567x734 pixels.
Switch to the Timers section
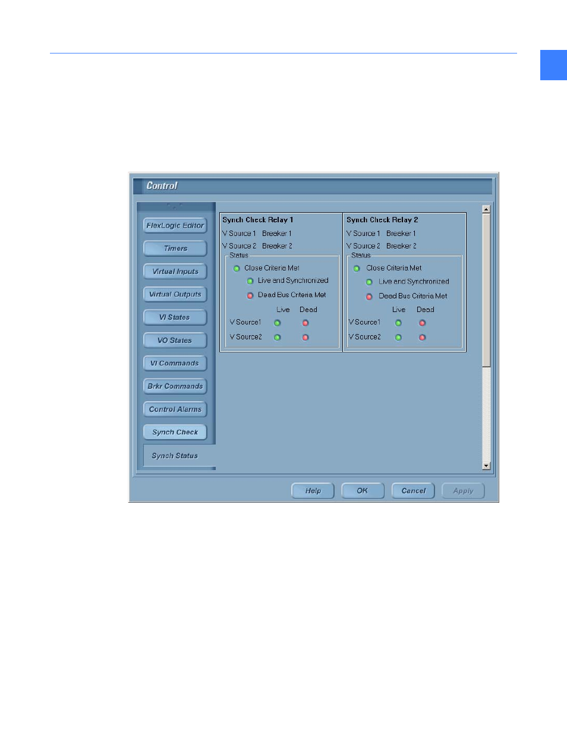click(175, 248)
